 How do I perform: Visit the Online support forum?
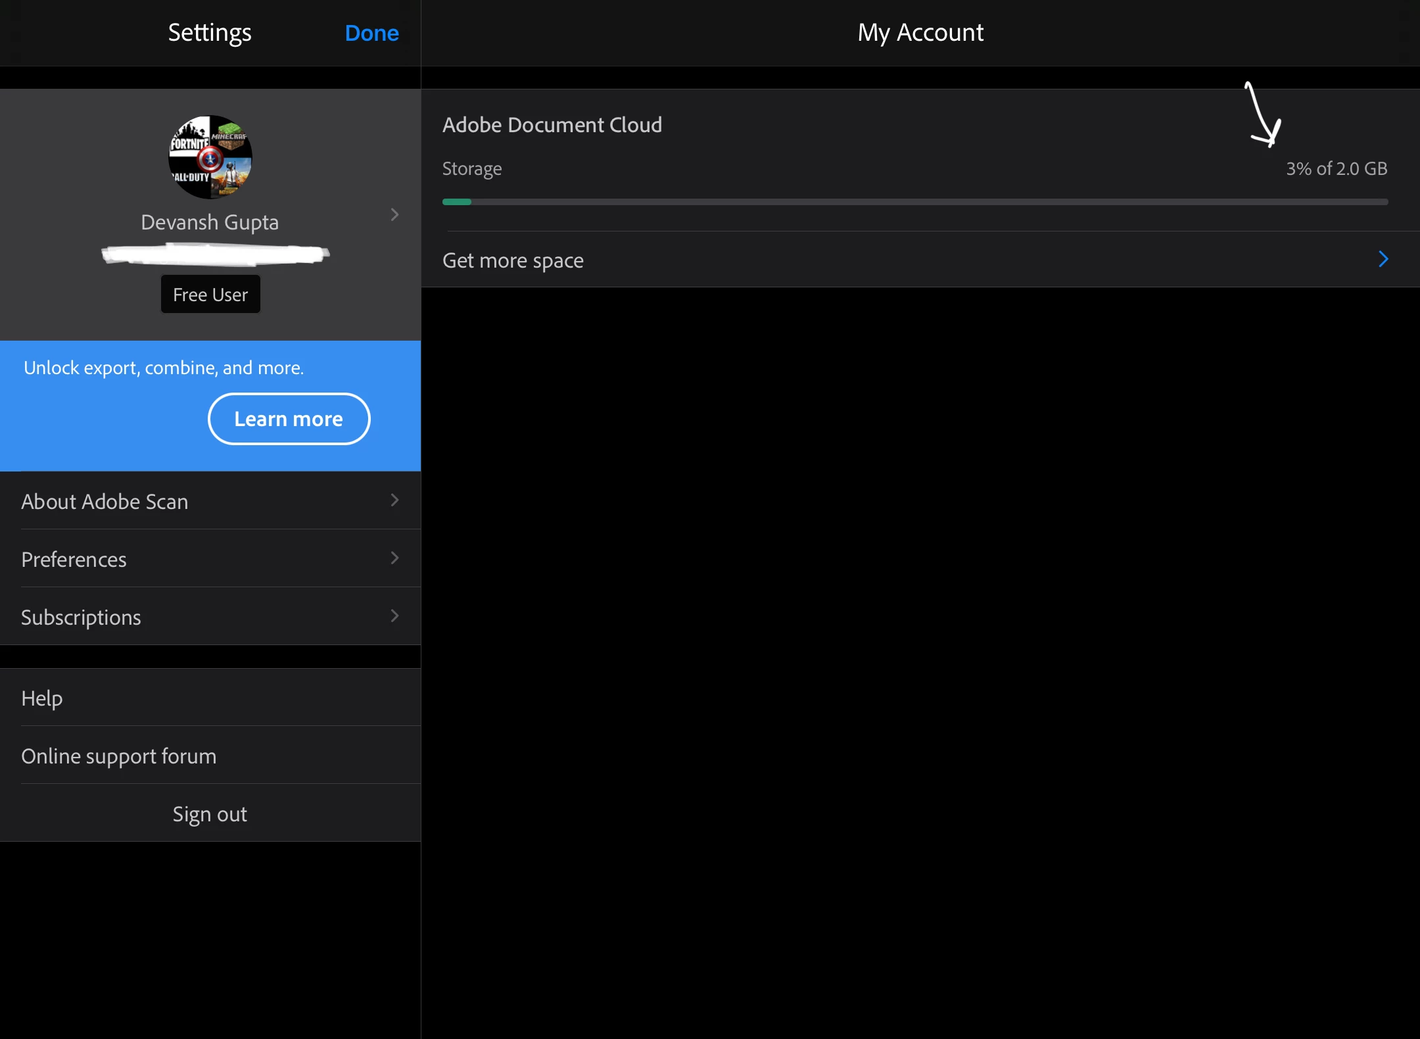click(x=119, y=756)
